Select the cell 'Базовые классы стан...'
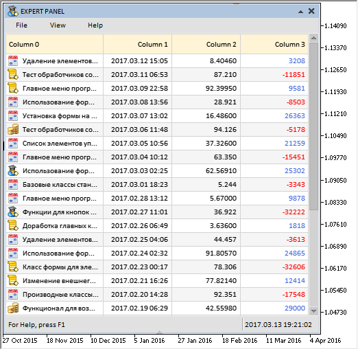358x349 pixels. point(54,185)
